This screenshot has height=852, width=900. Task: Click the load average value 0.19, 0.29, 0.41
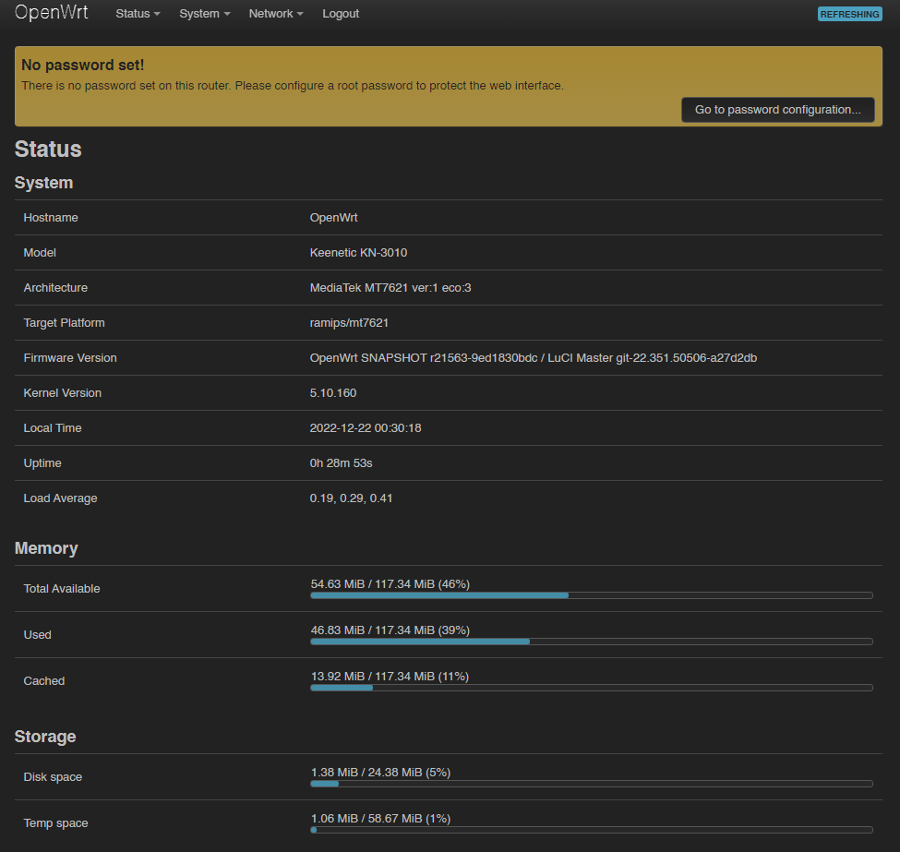(x=352, y=498)
